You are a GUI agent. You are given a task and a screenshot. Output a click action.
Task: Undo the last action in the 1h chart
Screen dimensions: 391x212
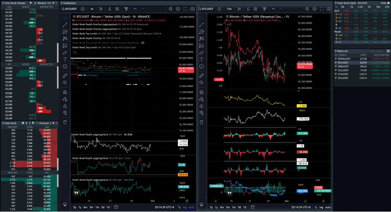point(135,9)
